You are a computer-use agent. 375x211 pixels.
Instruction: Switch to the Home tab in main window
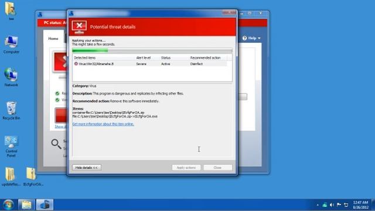pos(53,39)
